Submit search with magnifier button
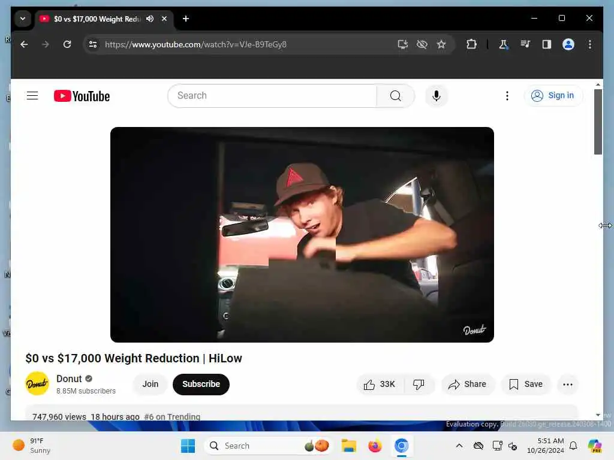 (396, 96)
